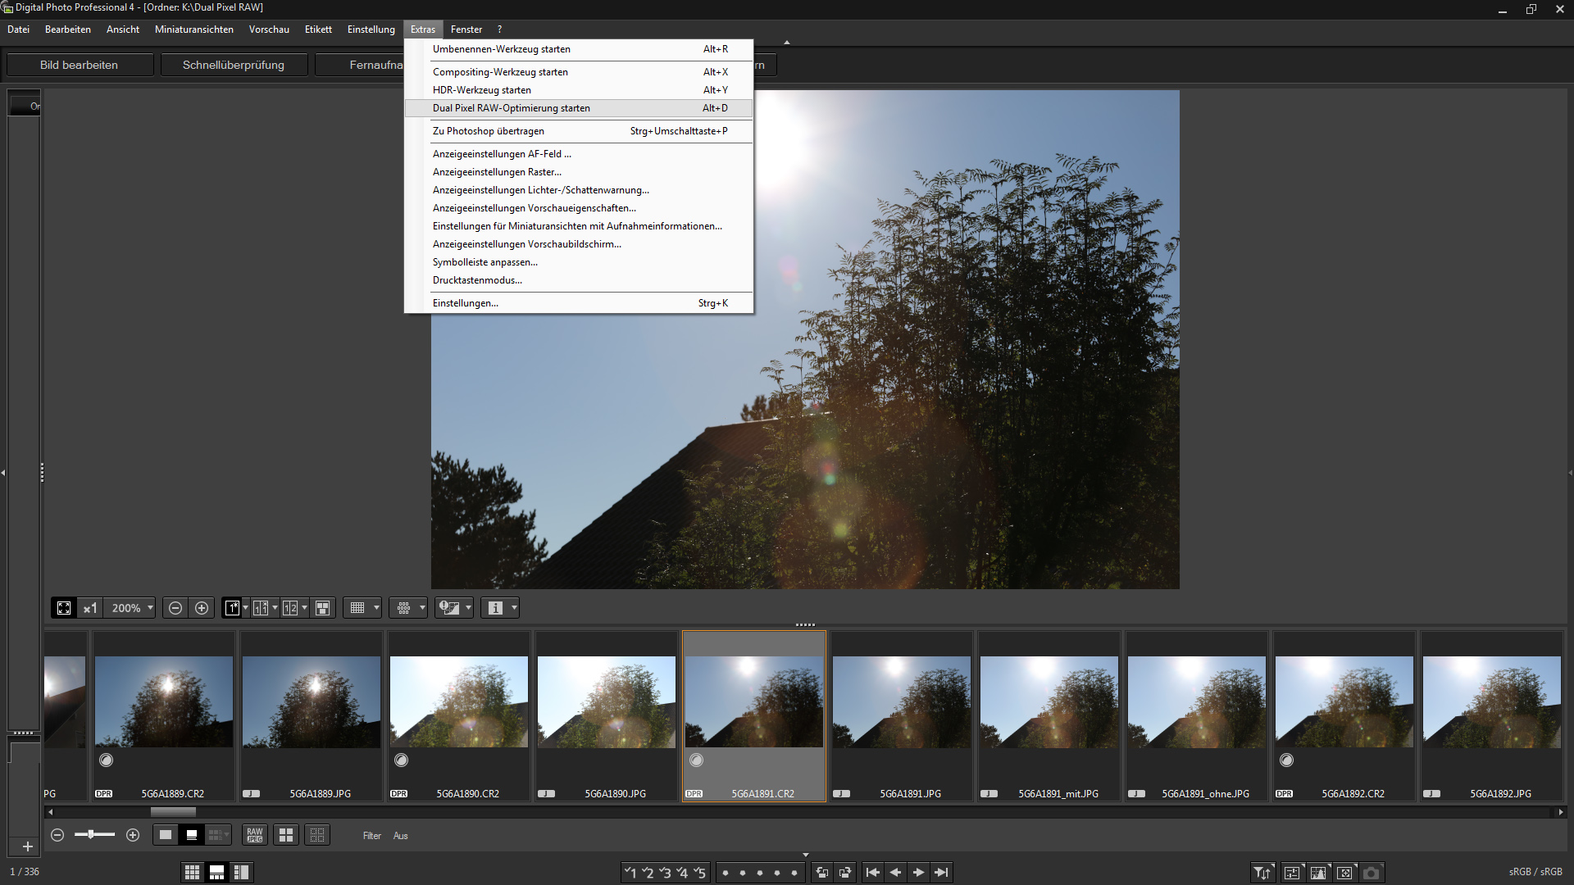Switch to horizontal filmstrip layout

(x=216, y=873)
